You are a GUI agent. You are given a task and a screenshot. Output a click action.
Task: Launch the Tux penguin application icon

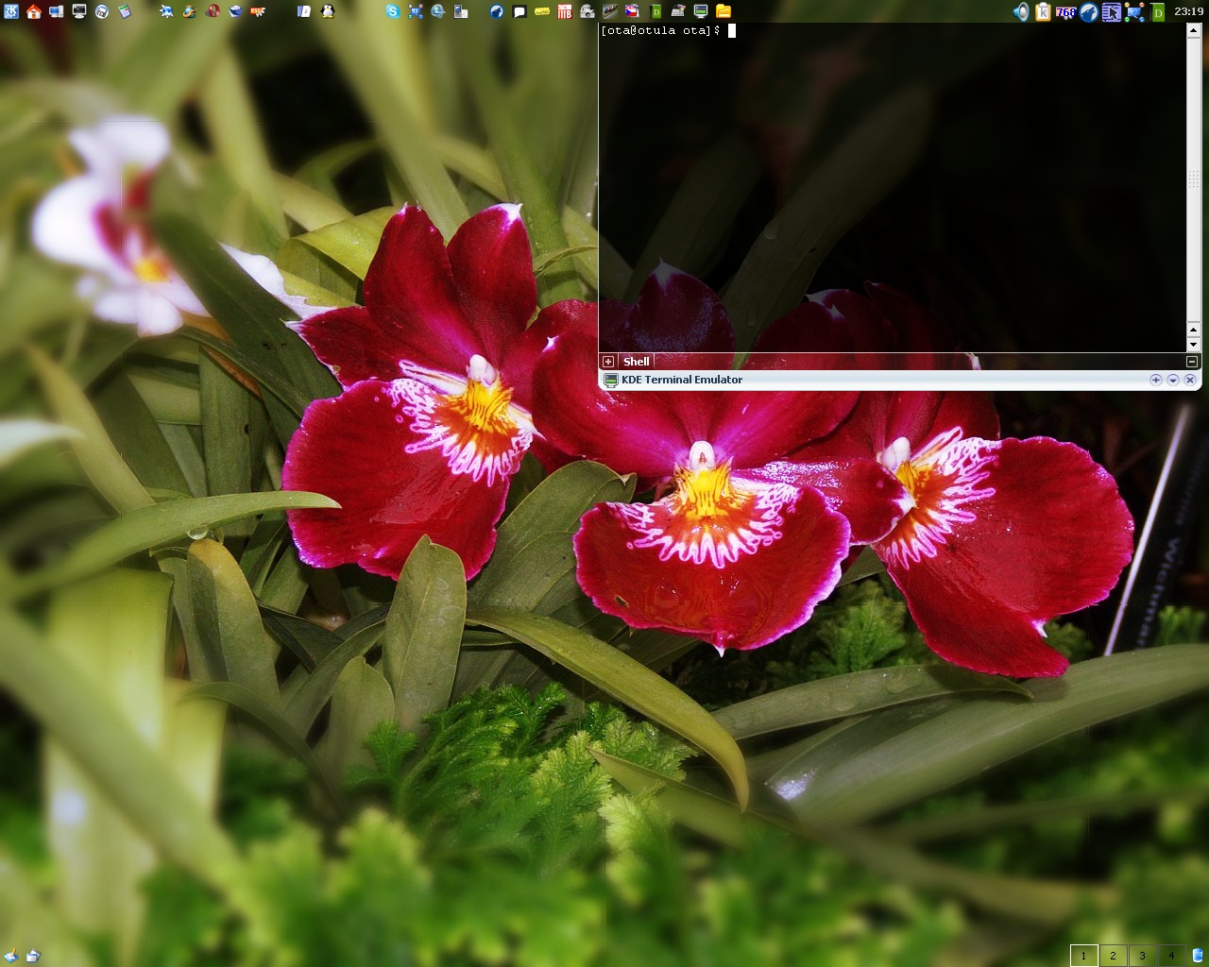pyautogui.click(x=328, y=11)
